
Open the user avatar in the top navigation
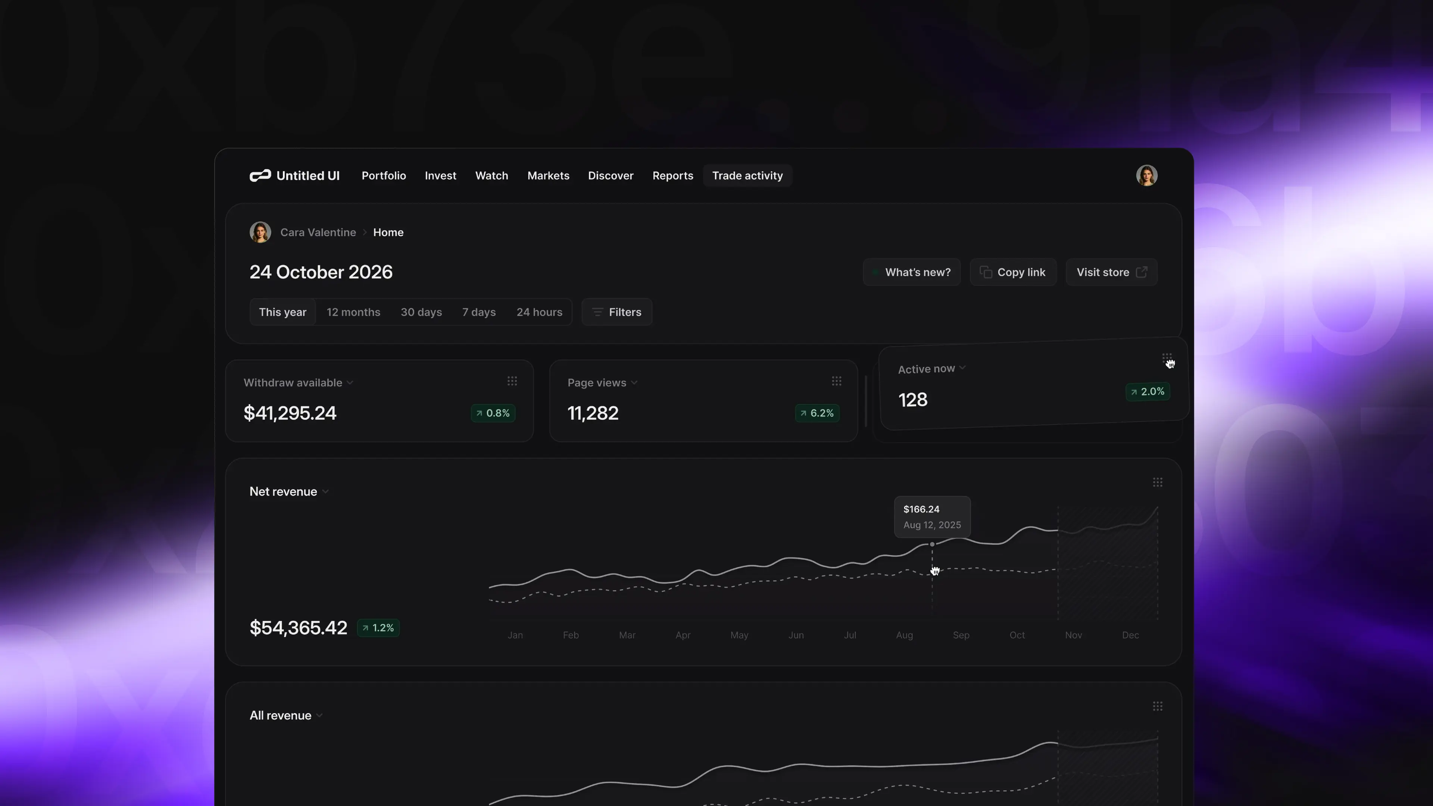(1146, 176)
